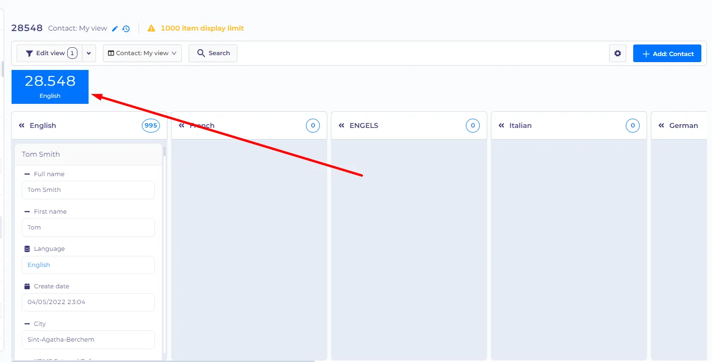This screenshot has width=712, height=362.
Task: Collapse the English column using its double-chevron
Action: [22, 126]
